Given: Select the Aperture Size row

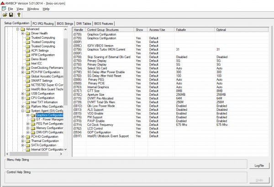Looking at the screenshot, I should point(170,94).
